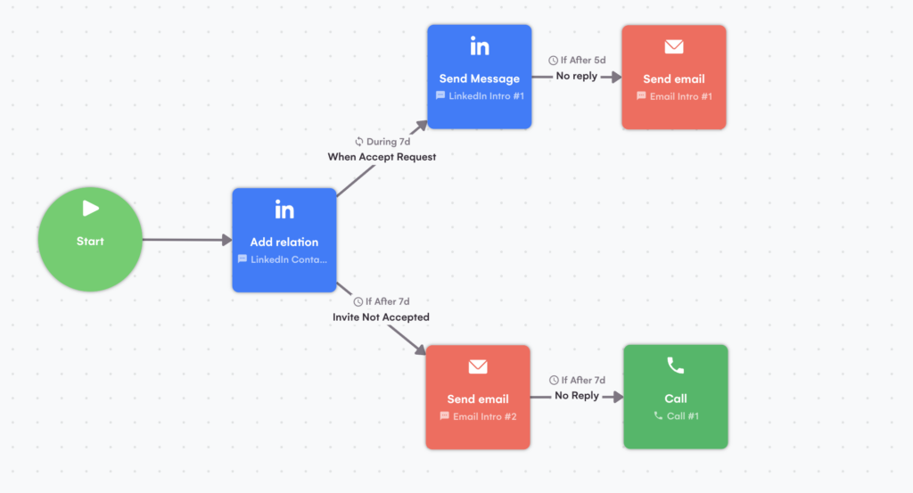
Task: Click 'No reply' condition after Send Message
Action: tap(576, 76)
